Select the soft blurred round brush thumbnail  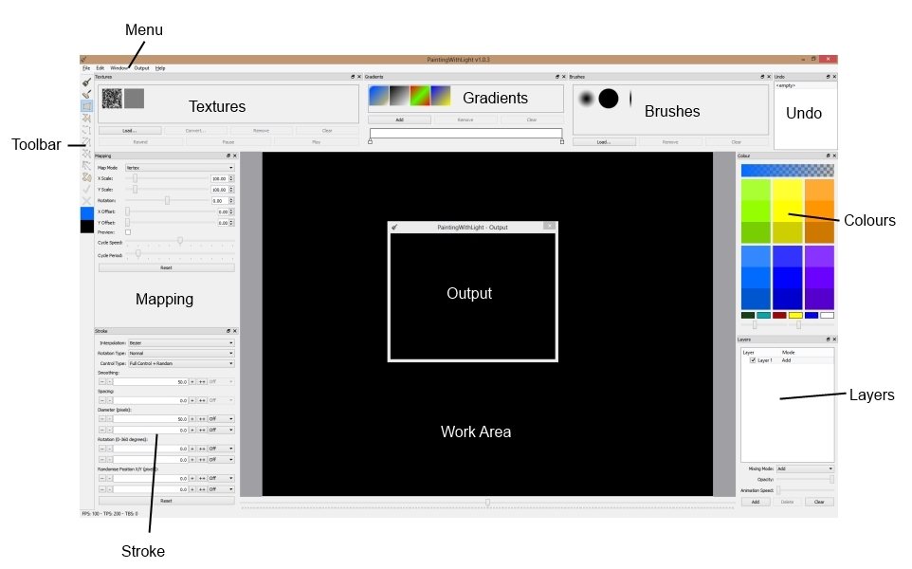(586, 99)
